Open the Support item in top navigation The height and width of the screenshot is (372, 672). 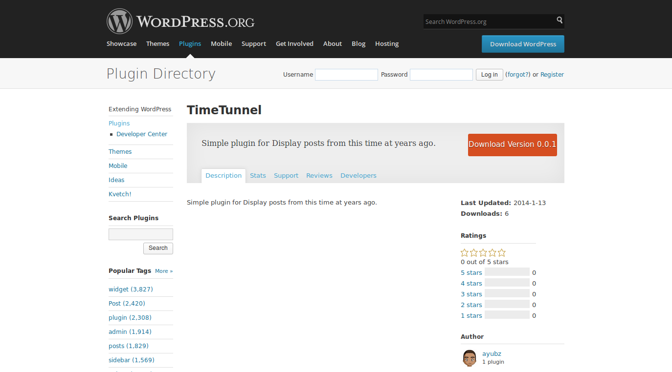tap(254, 43)
